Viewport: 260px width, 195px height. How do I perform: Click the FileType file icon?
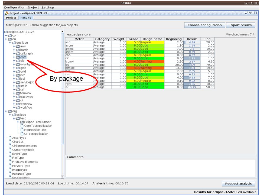(10, 158)
